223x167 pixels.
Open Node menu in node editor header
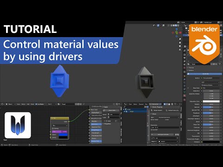[x=32, y=104]
